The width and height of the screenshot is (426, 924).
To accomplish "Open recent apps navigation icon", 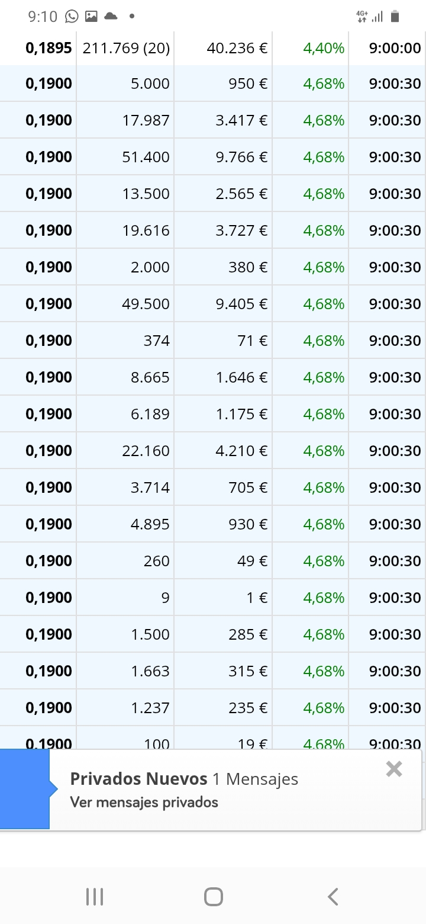I will [95, 897].
